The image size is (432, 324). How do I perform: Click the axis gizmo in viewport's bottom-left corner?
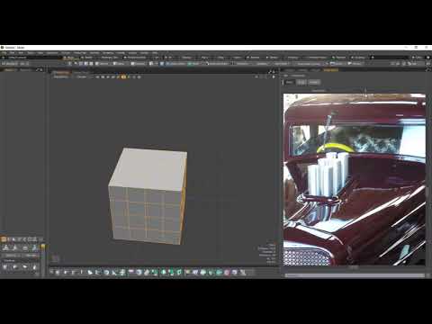pos(55,258)
